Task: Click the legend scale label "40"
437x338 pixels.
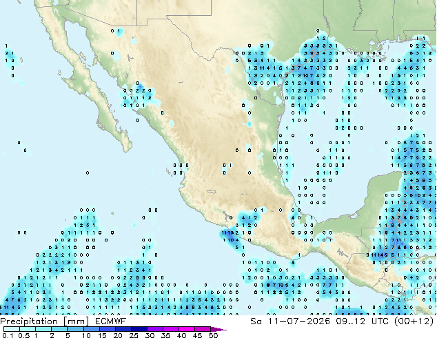Action: tap(181, 335)
